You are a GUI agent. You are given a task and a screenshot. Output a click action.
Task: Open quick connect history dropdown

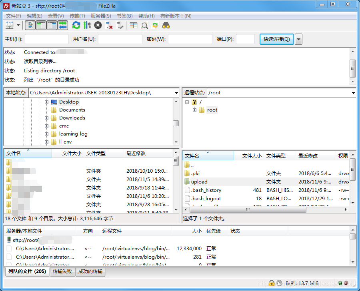point(298,39)
